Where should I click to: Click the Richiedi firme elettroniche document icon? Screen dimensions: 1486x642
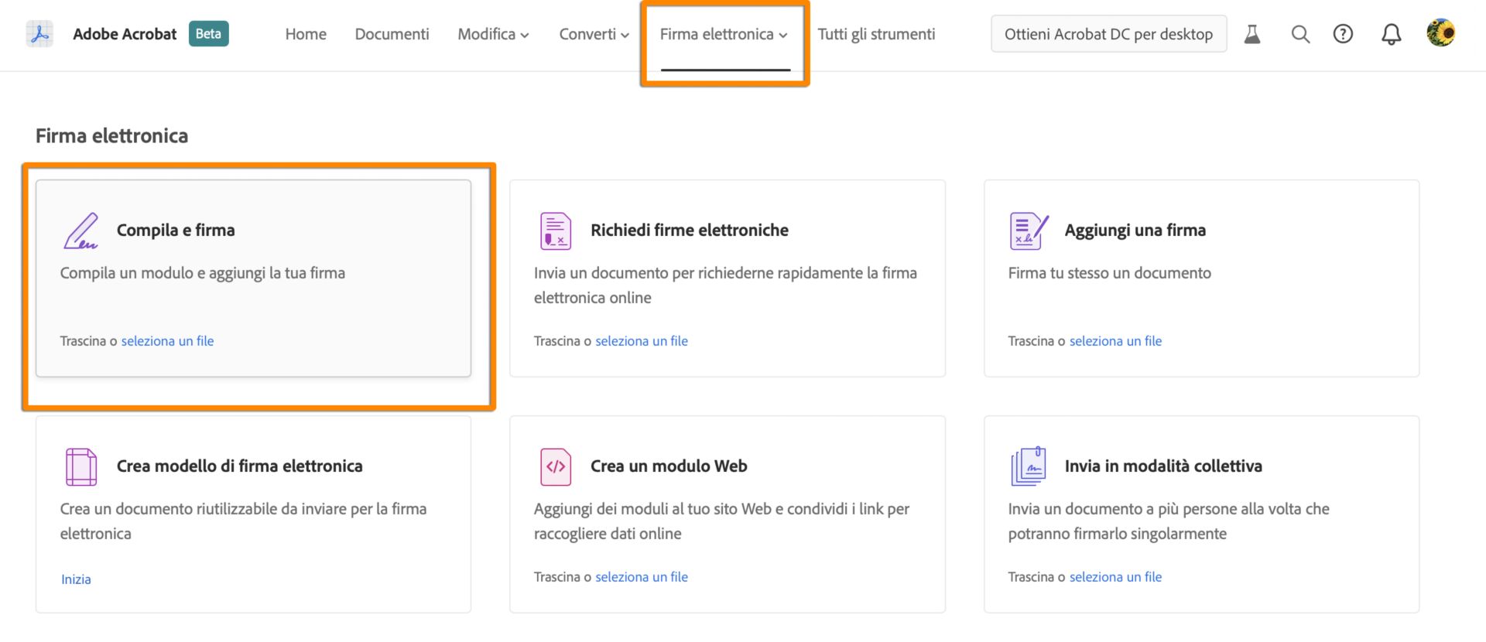556,231
